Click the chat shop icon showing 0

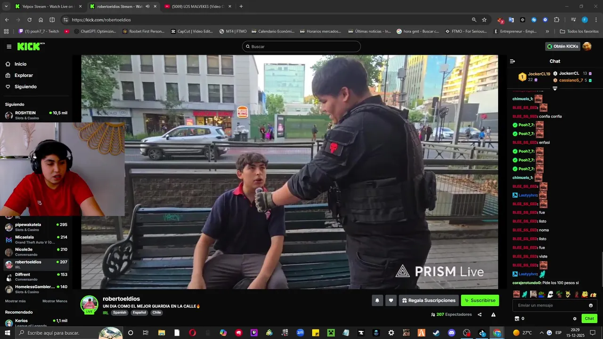pos(520,319)
